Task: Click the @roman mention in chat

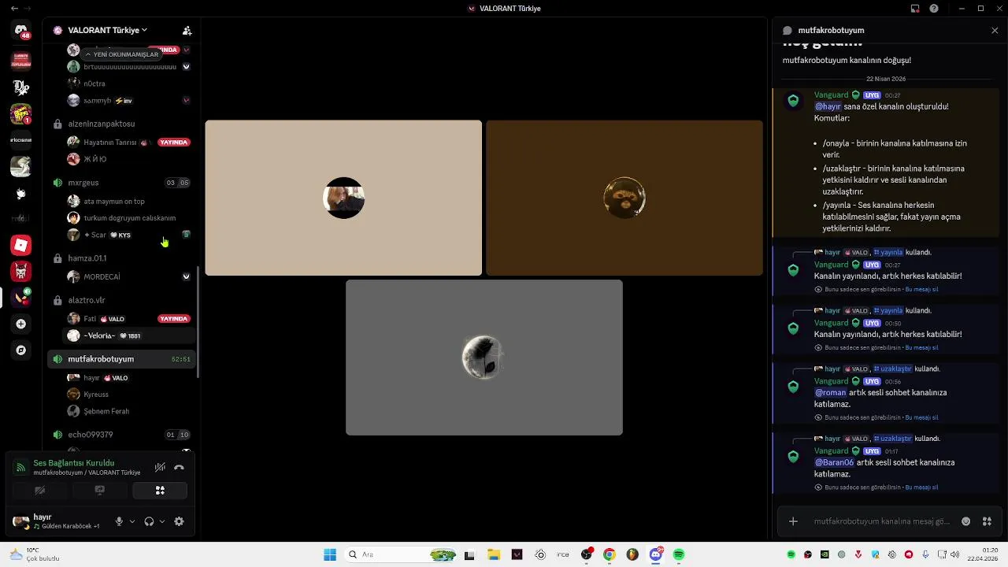Action: [830, 392]
